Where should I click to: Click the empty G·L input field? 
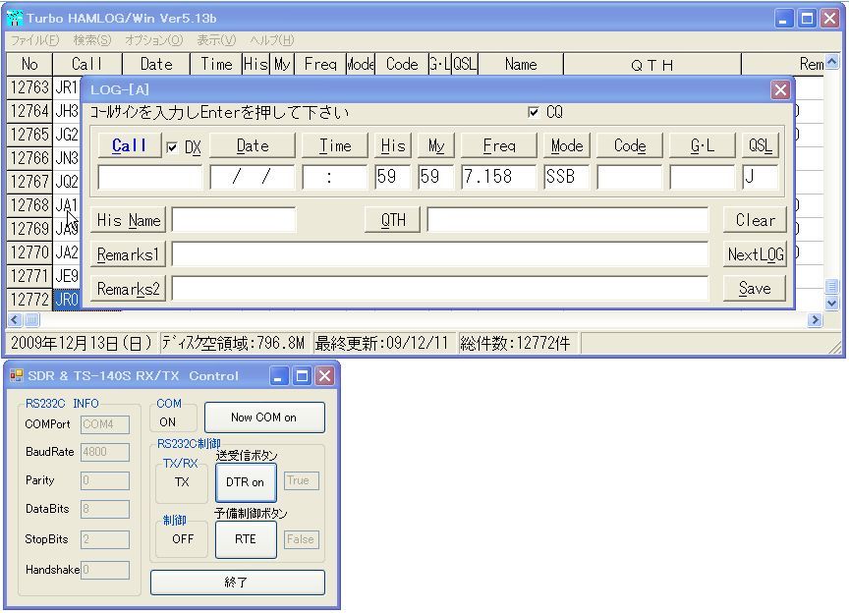703,177
